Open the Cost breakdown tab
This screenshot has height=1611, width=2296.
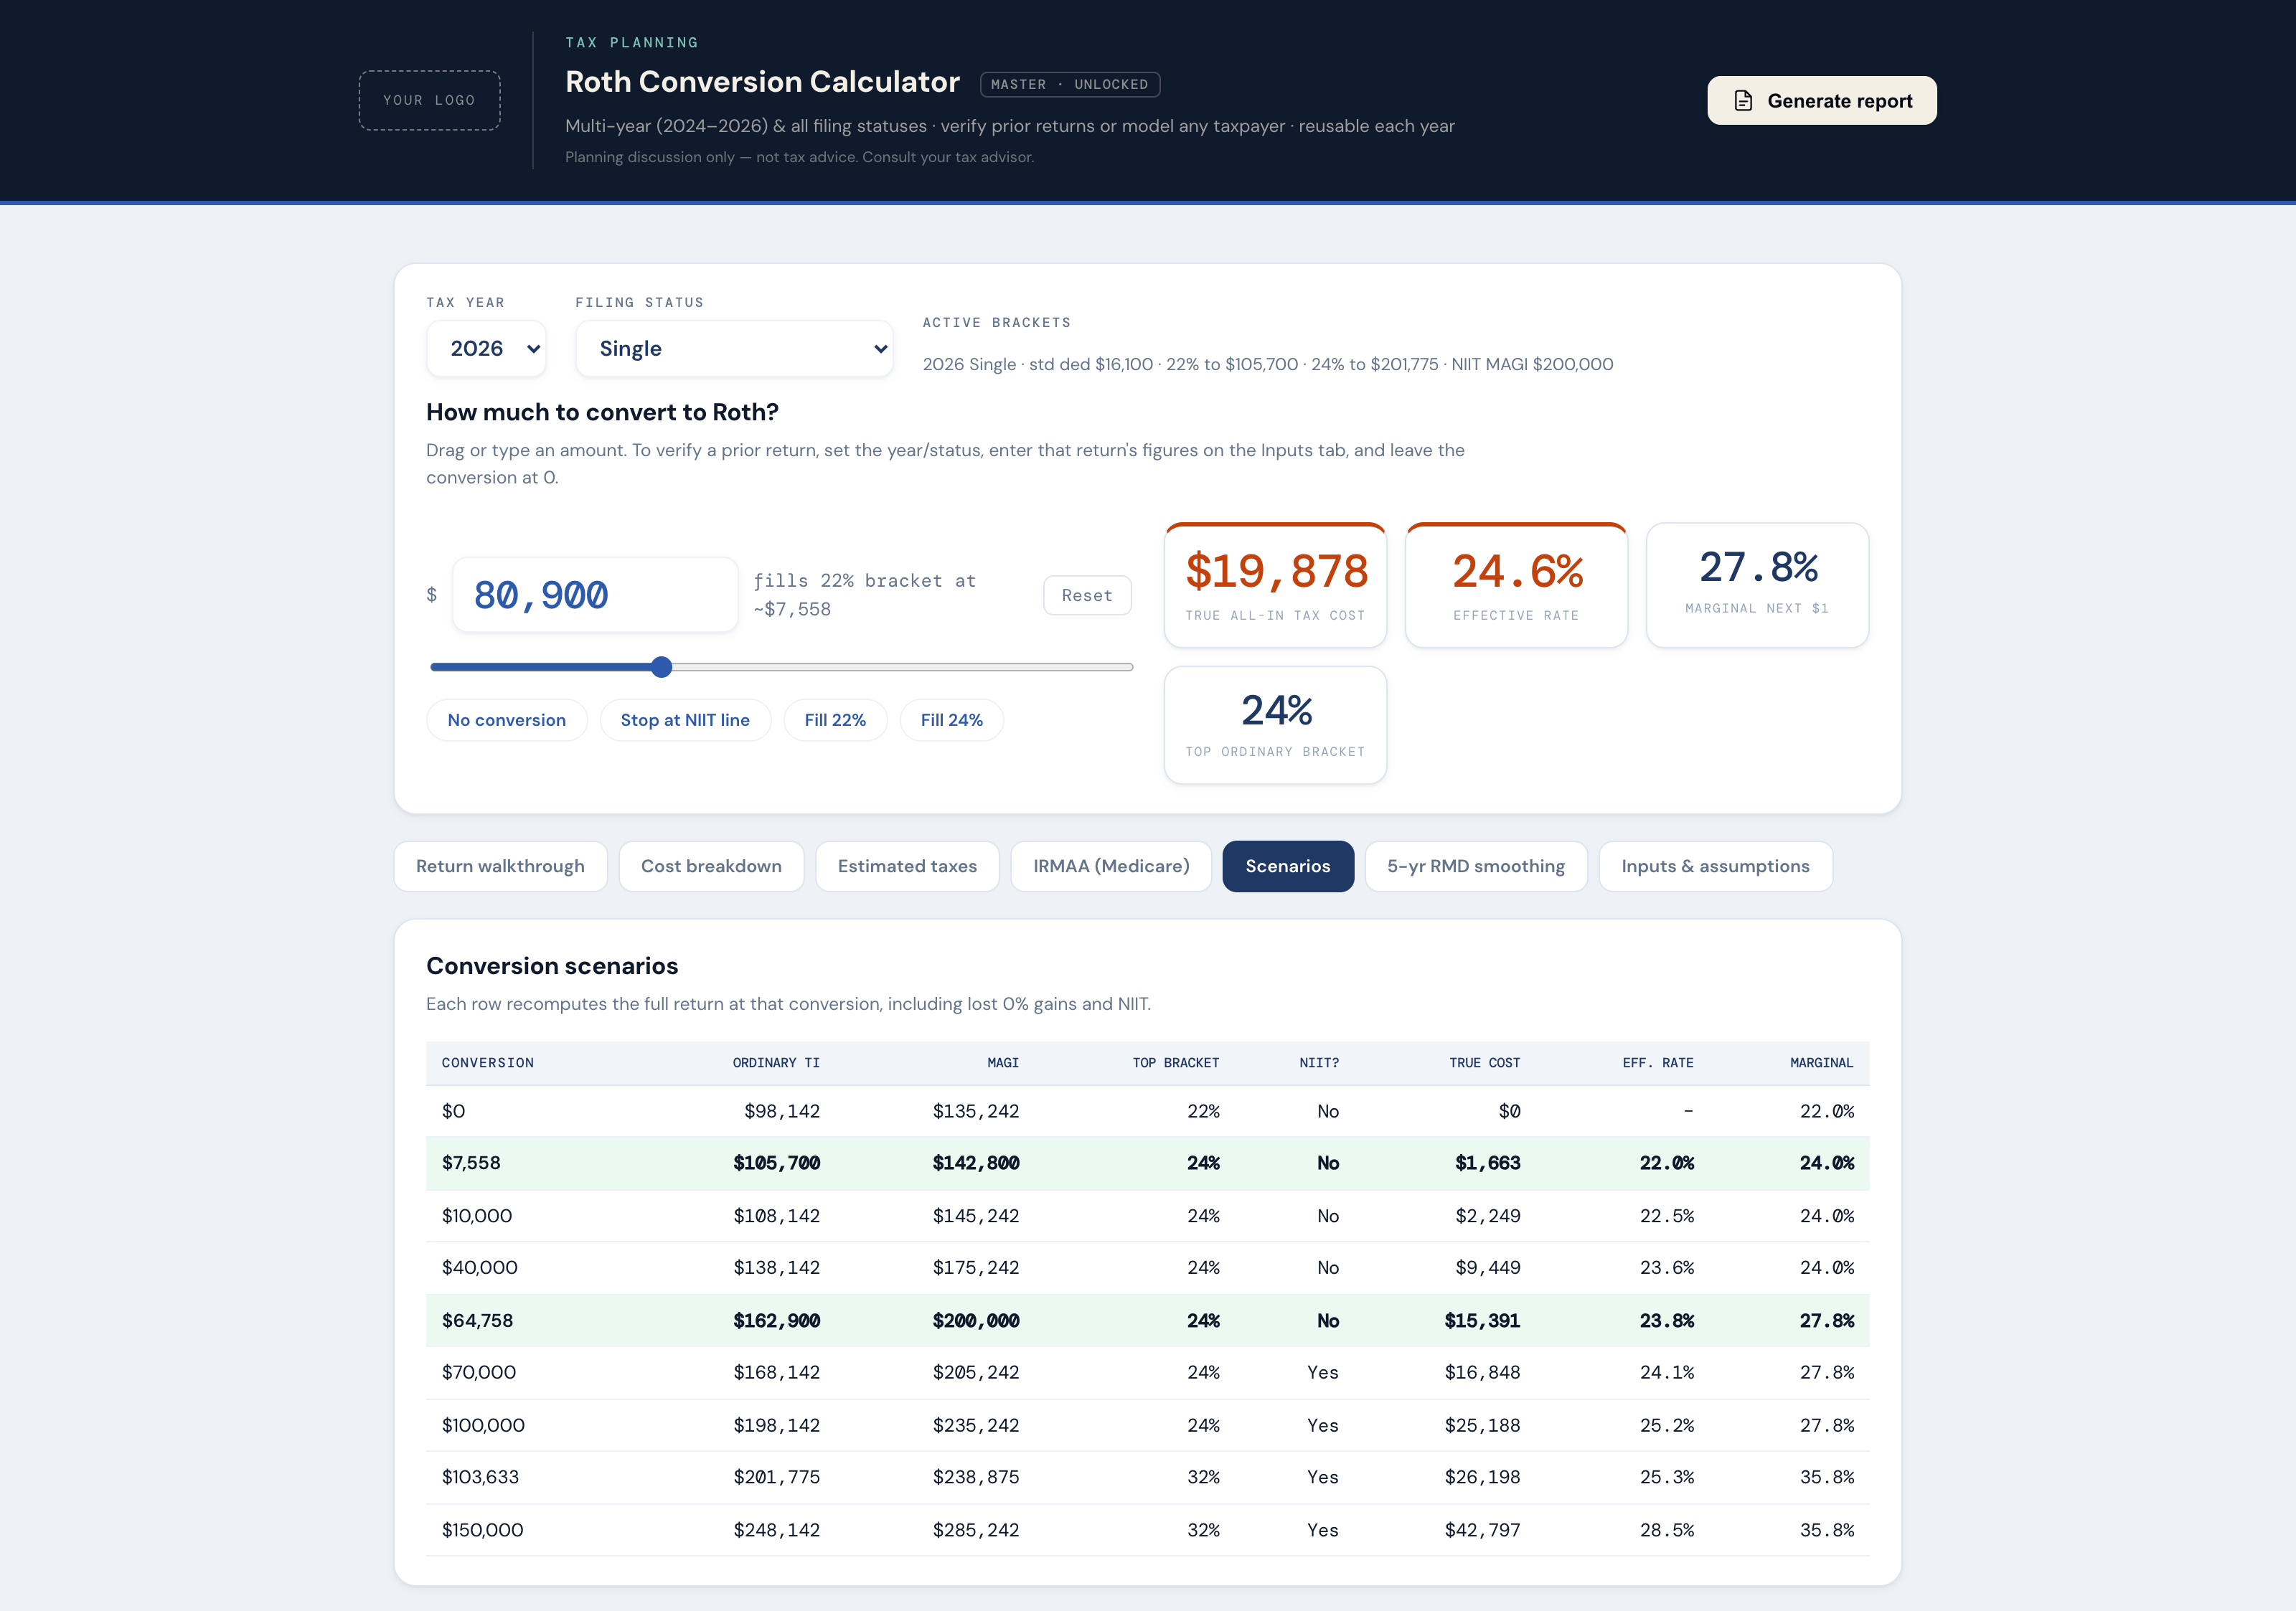click(x=711, y=866)
